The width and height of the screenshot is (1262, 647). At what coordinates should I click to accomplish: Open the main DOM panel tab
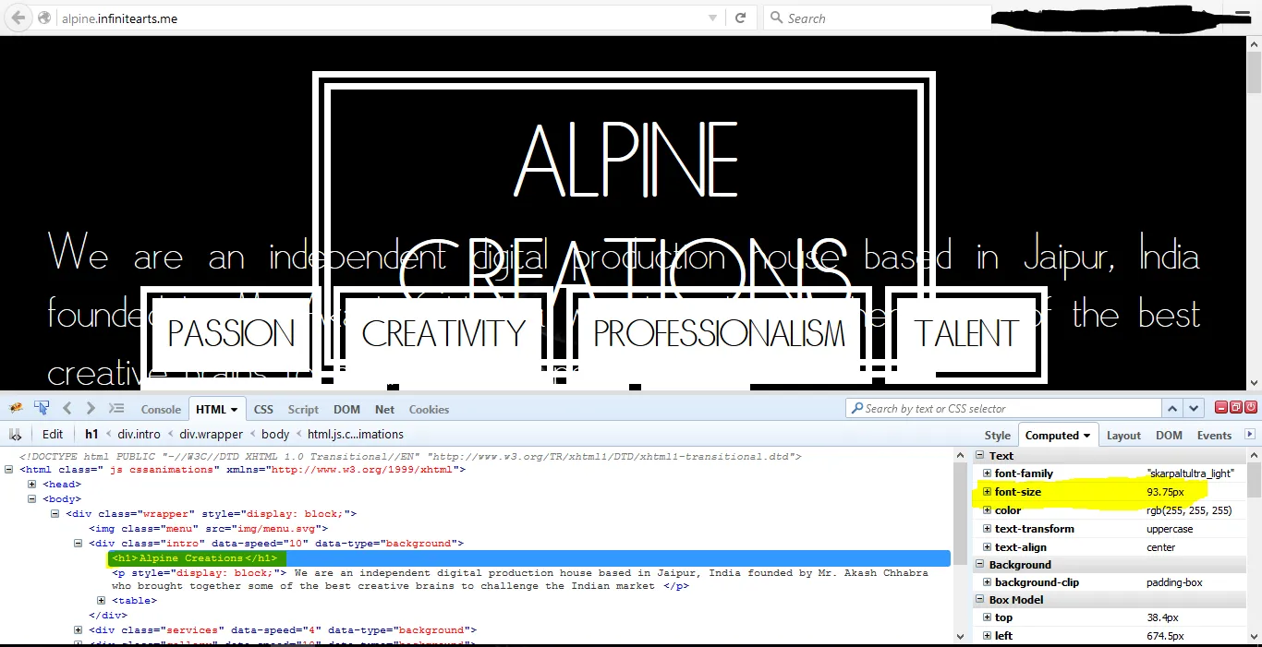(x=346, y=409)
